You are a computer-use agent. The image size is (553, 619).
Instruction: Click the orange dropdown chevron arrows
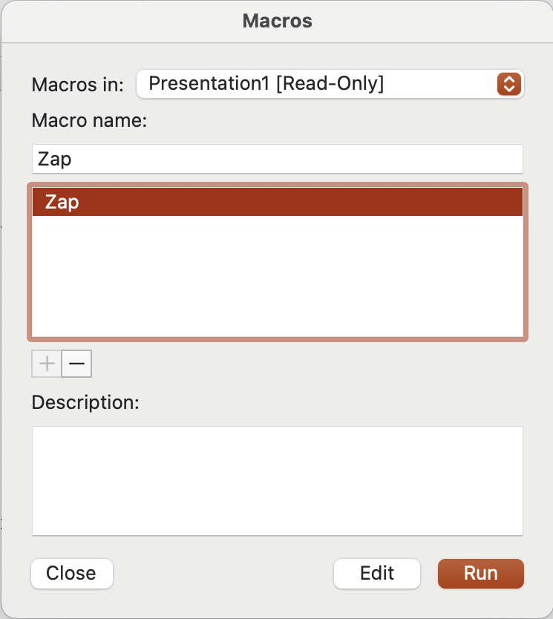click(x=508, y=85)
